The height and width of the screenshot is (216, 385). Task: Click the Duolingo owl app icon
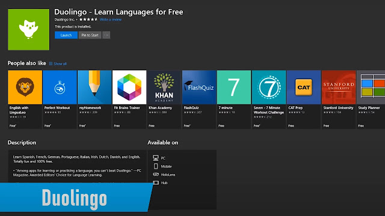[28, 29]
